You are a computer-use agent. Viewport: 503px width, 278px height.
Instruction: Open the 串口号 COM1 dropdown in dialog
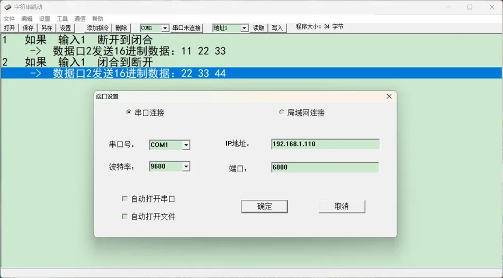(x=186, y=145)
